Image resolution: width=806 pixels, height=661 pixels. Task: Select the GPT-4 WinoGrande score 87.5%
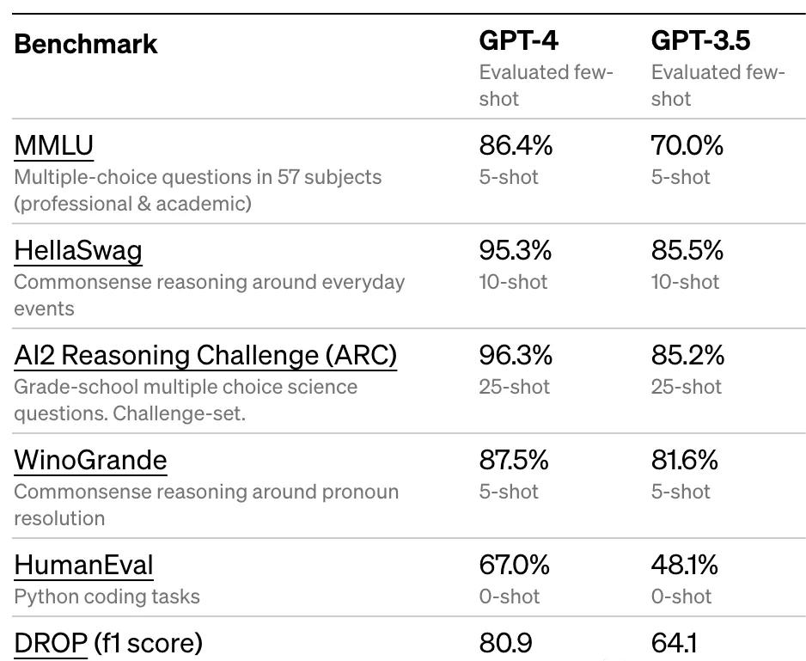coord(514,460)
